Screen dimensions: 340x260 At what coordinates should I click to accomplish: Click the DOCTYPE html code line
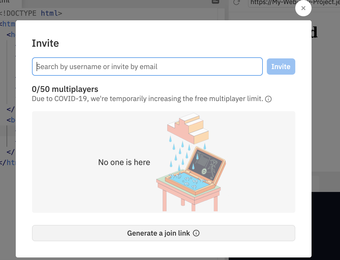point(31,13)
